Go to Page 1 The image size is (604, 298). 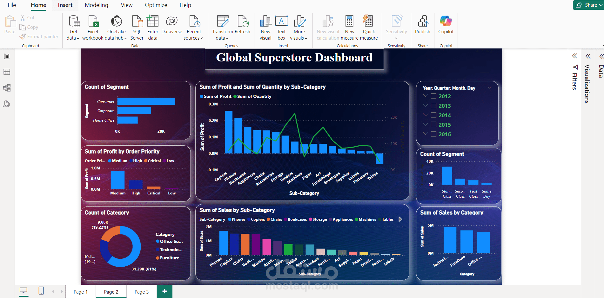coord(81,292)
